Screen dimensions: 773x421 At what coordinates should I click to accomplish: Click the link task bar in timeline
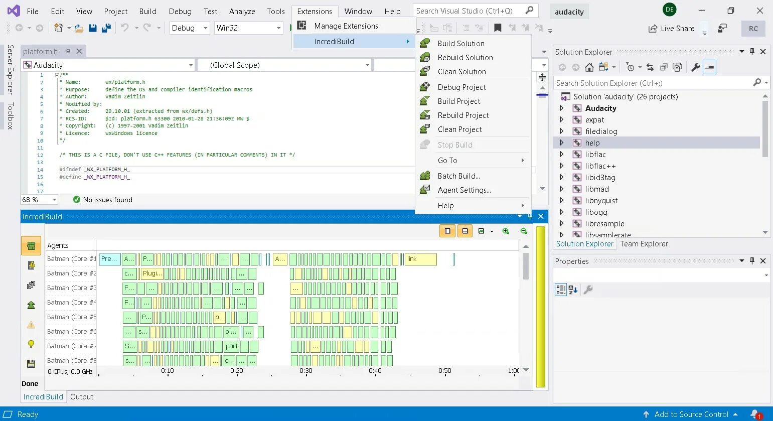coord(420,259)
